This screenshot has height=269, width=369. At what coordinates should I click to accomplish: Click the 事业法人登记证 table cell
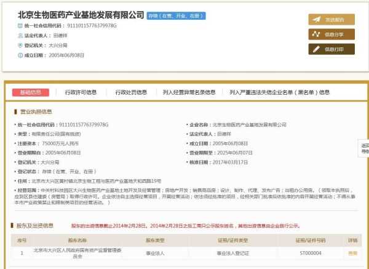[x=232, y=254]
